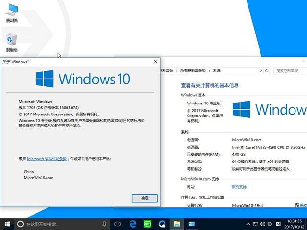Open the address bar history dropdown
The width and height of the screenshot is (307, 230).
click(x=260, y=71)
